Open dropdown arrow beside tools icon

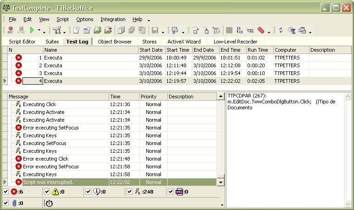pyautogui.click(x=64, y=32)
